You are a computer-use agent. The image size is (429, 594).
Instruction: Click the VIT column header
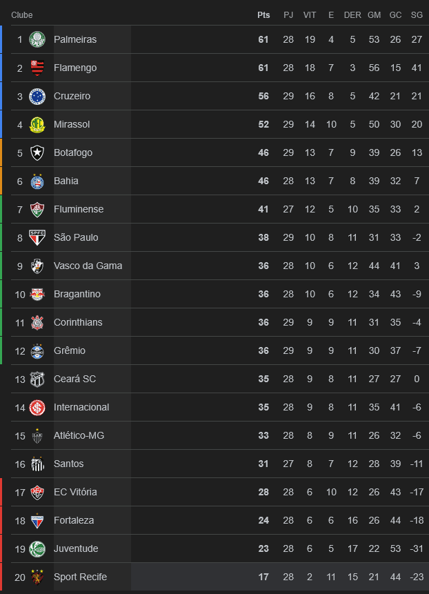(310, 15)
